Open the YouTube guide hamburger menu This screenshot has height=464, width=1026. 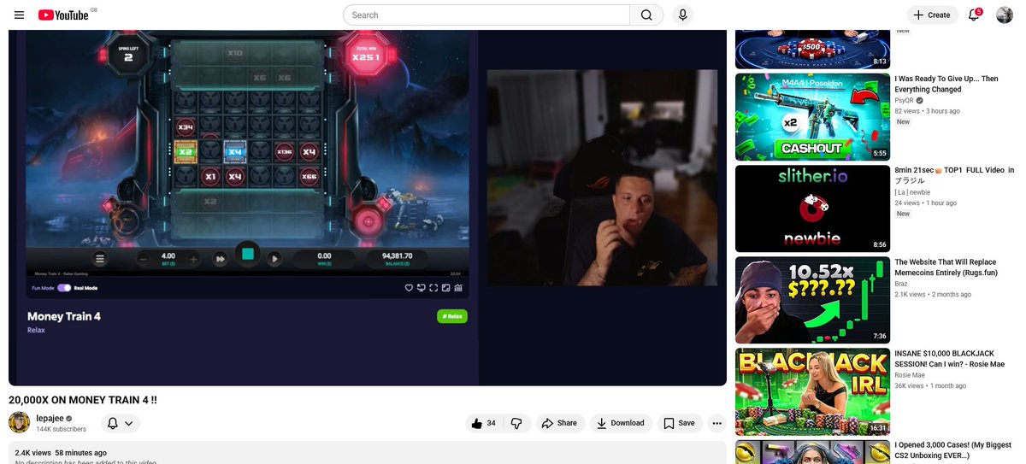19,15
